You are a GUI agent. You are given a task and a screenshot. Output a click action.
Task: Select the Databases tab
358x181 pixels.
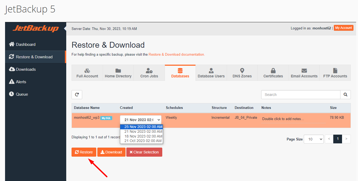point(180,73)
